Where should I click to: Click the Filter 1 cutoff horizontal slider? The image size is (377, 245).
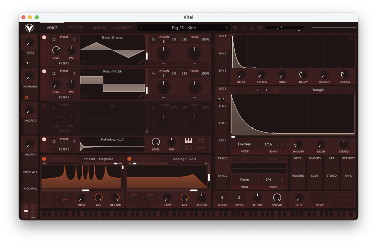point(85,190)
